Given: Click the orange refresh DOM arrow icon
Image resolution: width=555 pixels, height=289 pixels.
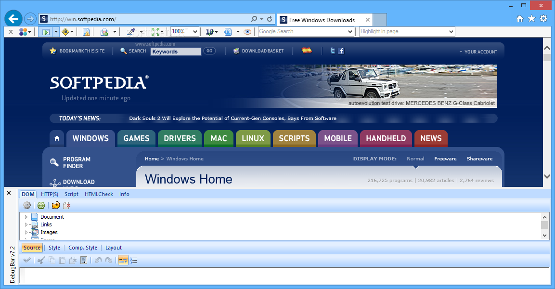Looking at the screenshot, I should [55, 205].
